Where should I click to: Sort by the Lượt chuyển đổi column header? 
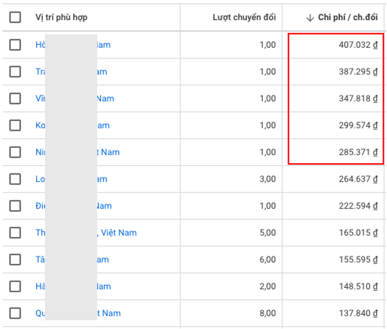point(244,17)
